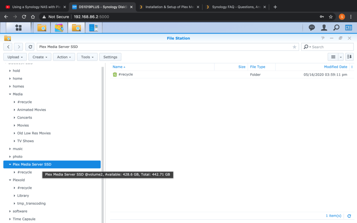
Task: Add current folder to favorites star
Action: coord(294,47)
